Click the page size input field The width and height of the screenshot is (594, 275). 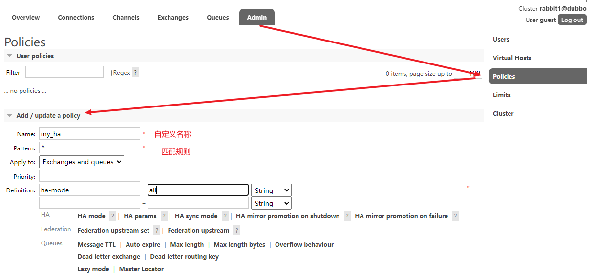tap(468, 73)
